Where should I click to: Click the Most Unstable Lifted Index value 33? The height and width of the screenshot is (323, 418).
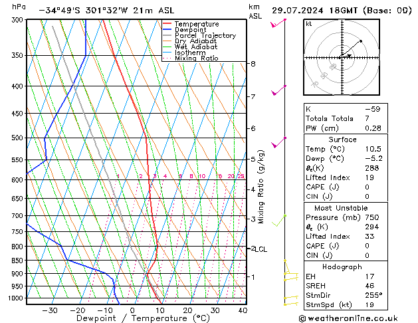pos(369,237)
